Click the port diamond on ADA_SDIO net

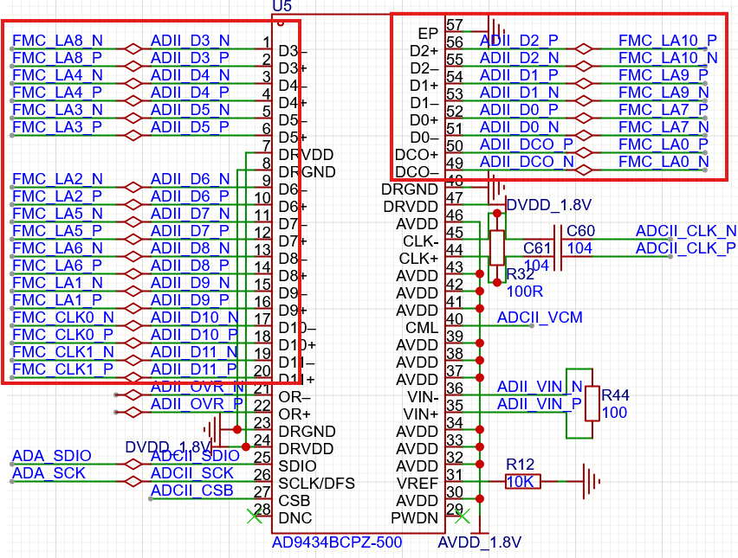133,464
